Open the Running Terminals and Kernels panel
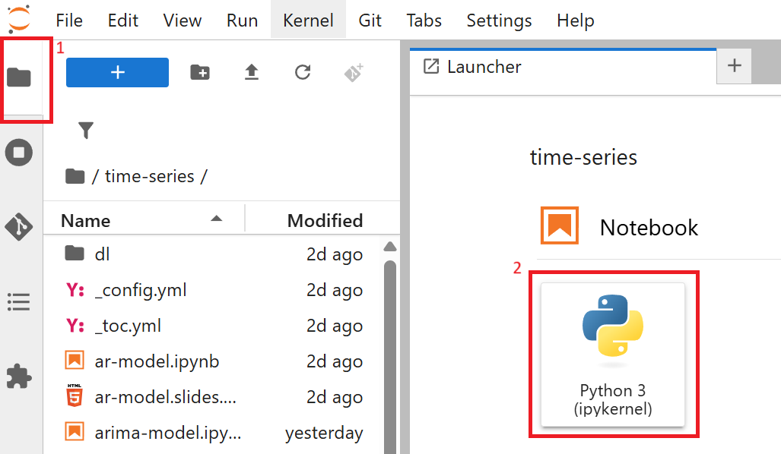The width and height of the screenshot is (781, 454). click(18, 152)
